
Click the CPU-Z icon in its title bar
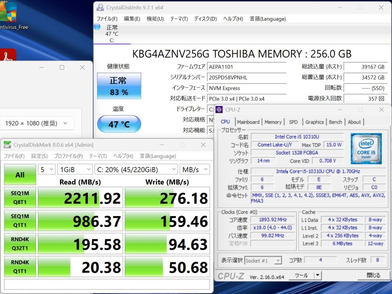(x=218, y=109)
